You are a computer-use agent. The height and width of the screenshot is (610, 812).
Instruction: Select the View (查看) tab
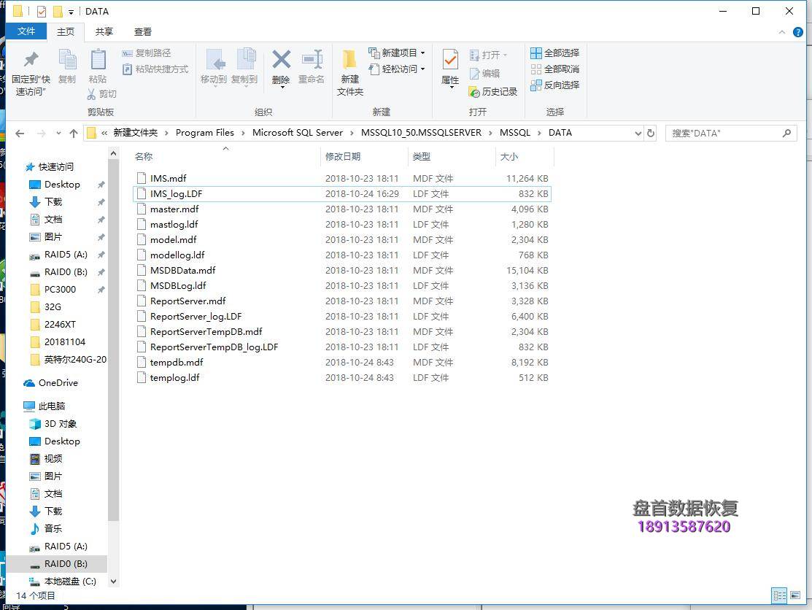pyautogui.click(x=143, y=31)
